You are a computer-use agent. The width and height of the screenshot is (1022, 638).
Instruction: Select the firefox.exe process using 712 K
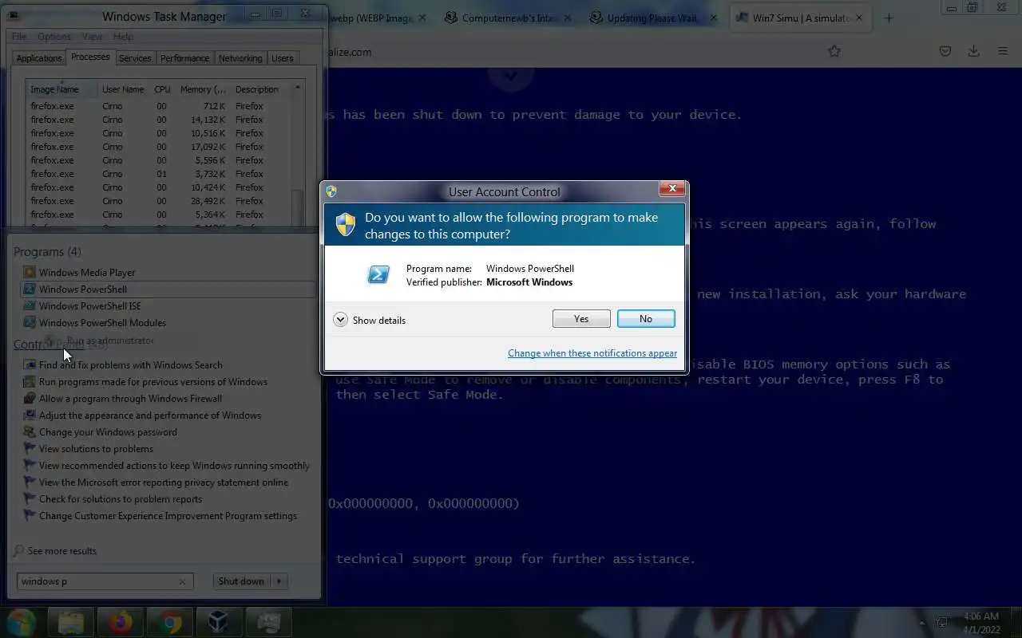[x=158, y=106]
